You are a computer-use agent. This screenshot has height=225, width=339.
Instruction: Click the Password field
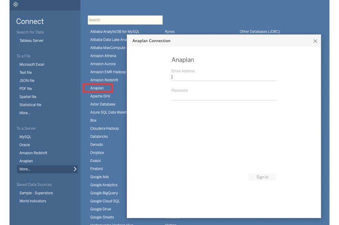[x=223, y=97]
